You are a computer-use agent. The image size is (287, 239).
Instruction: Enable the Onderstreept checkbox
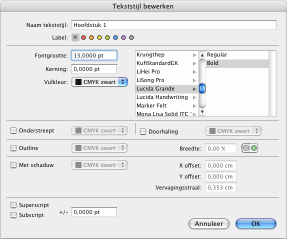(13, 130)
